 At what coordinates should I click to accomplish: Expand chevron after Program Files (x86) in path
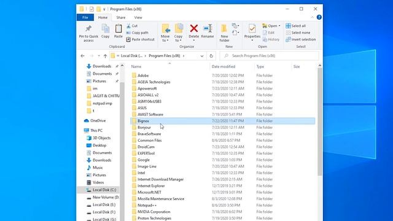(184, 56)
